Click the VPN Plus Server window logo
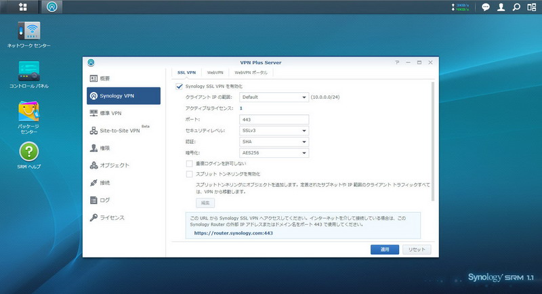 pyautogui.click(x=91, y=62)
